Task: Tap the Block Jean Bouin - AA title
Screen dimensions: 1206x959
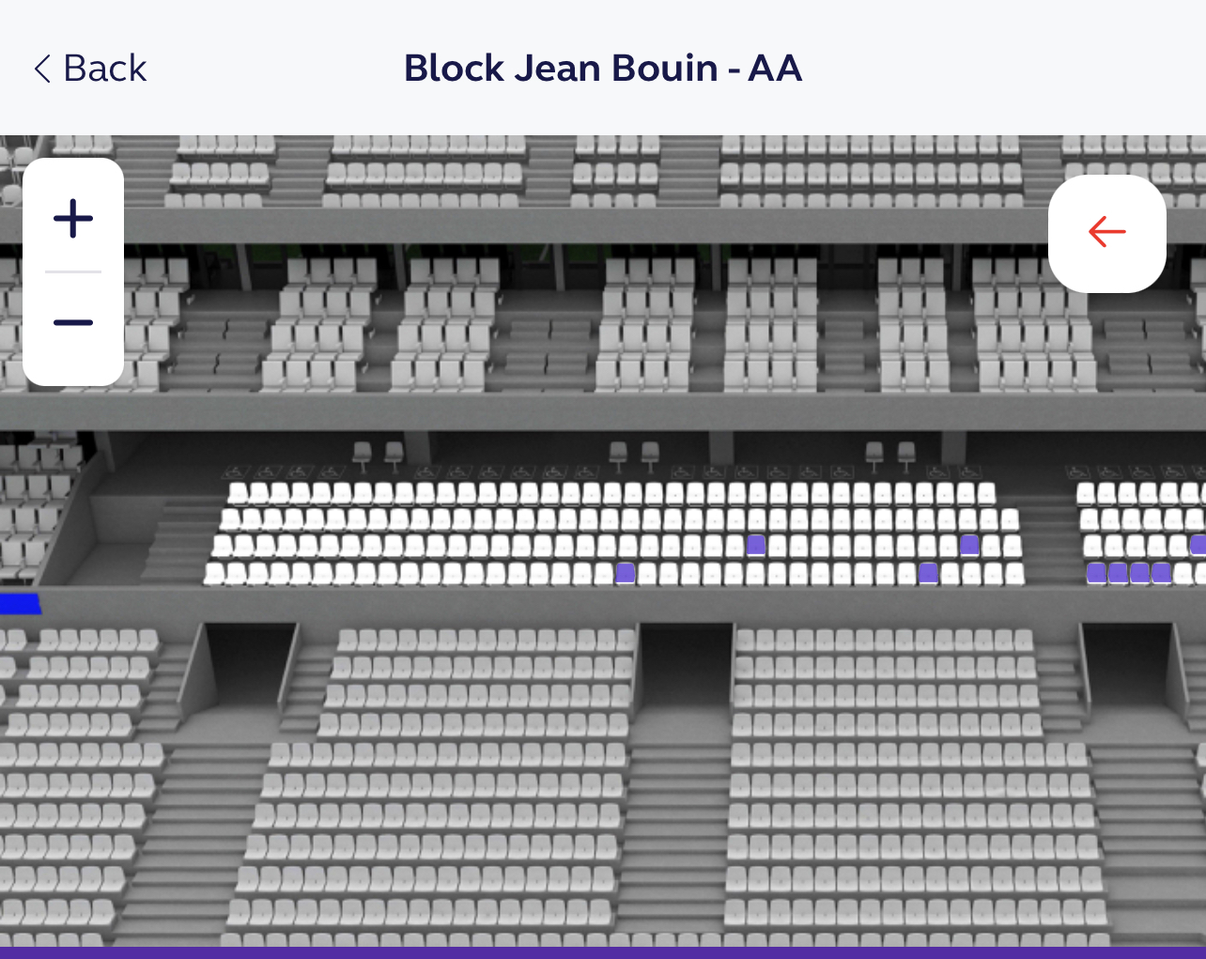Action: pos(603,69)
